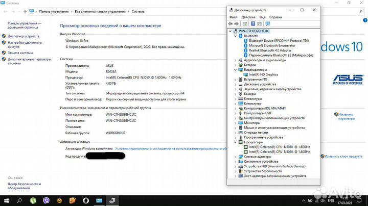Screen dimensions: 368x206
Task: Open the Вид menu
Action: coord(262,17)
